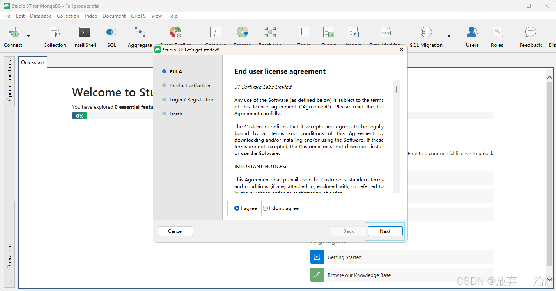Viewport: 556px width, 291px height.
Task: Open the Aggregate editor icon
Action: click(140, 32)
